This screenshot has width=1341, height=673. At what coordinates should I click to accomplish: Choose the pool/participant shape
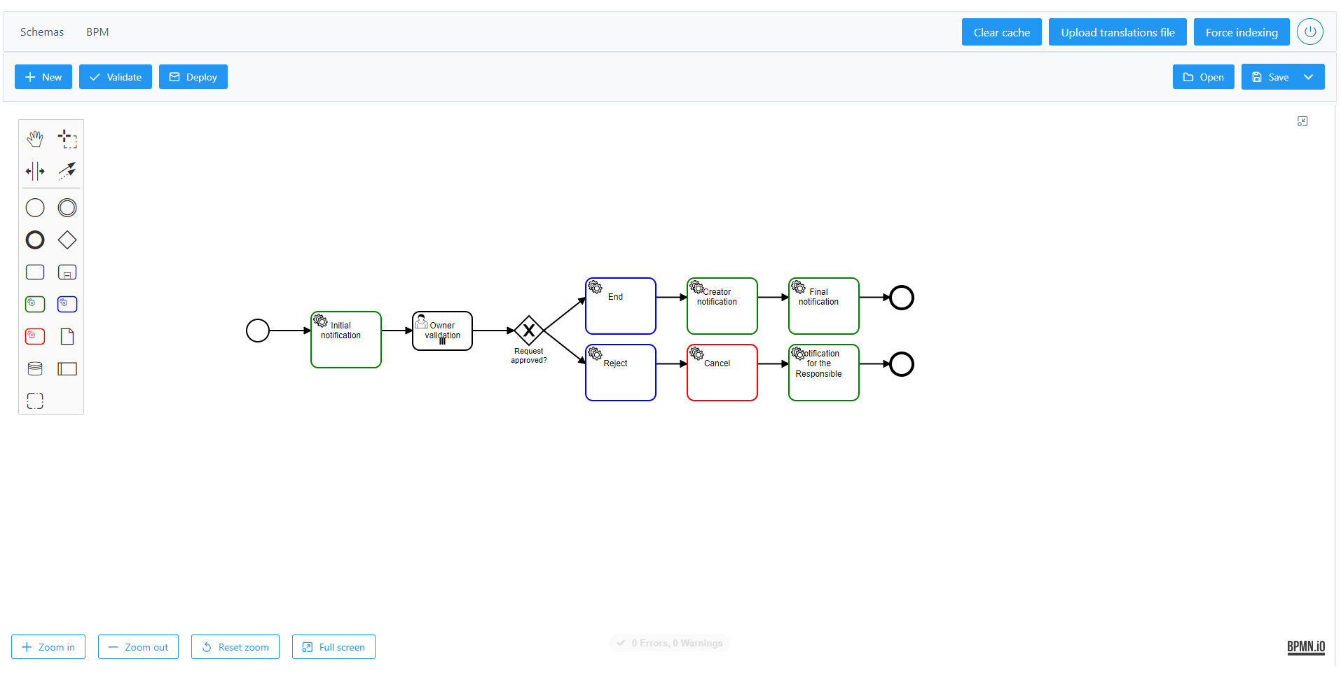(67, 369)
